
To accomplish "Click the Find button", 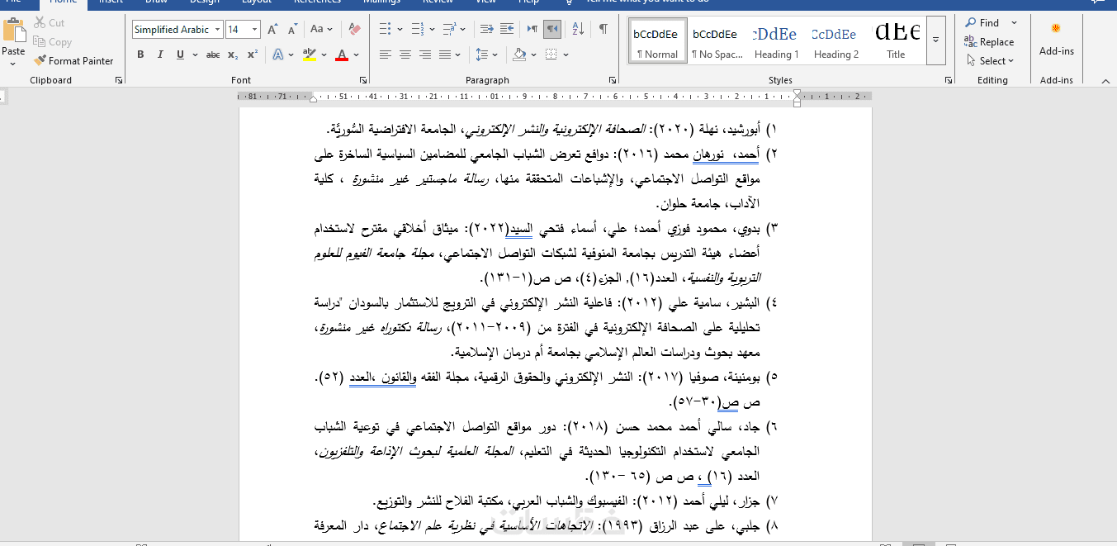I will (982, 23).
